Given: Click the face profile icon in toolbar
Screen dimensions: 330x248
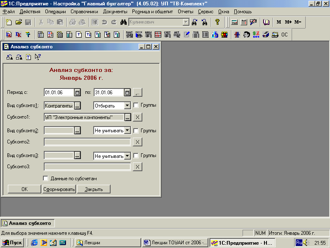Looking at the screenshot, I should 246,35.
